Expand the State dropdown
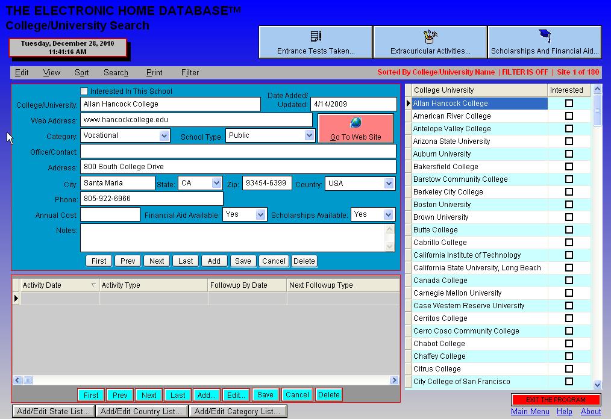The width and height of the screenshot is (611, 419). coord(216,183)
